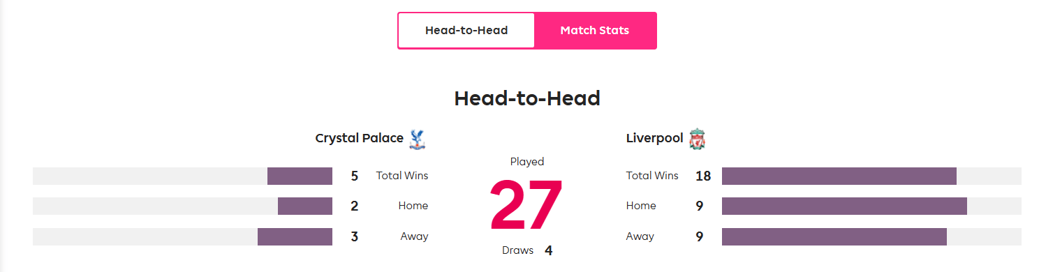Click the Draws count of 4
The height and width of the screenshot is (272, 1039).
coord(549,250)
